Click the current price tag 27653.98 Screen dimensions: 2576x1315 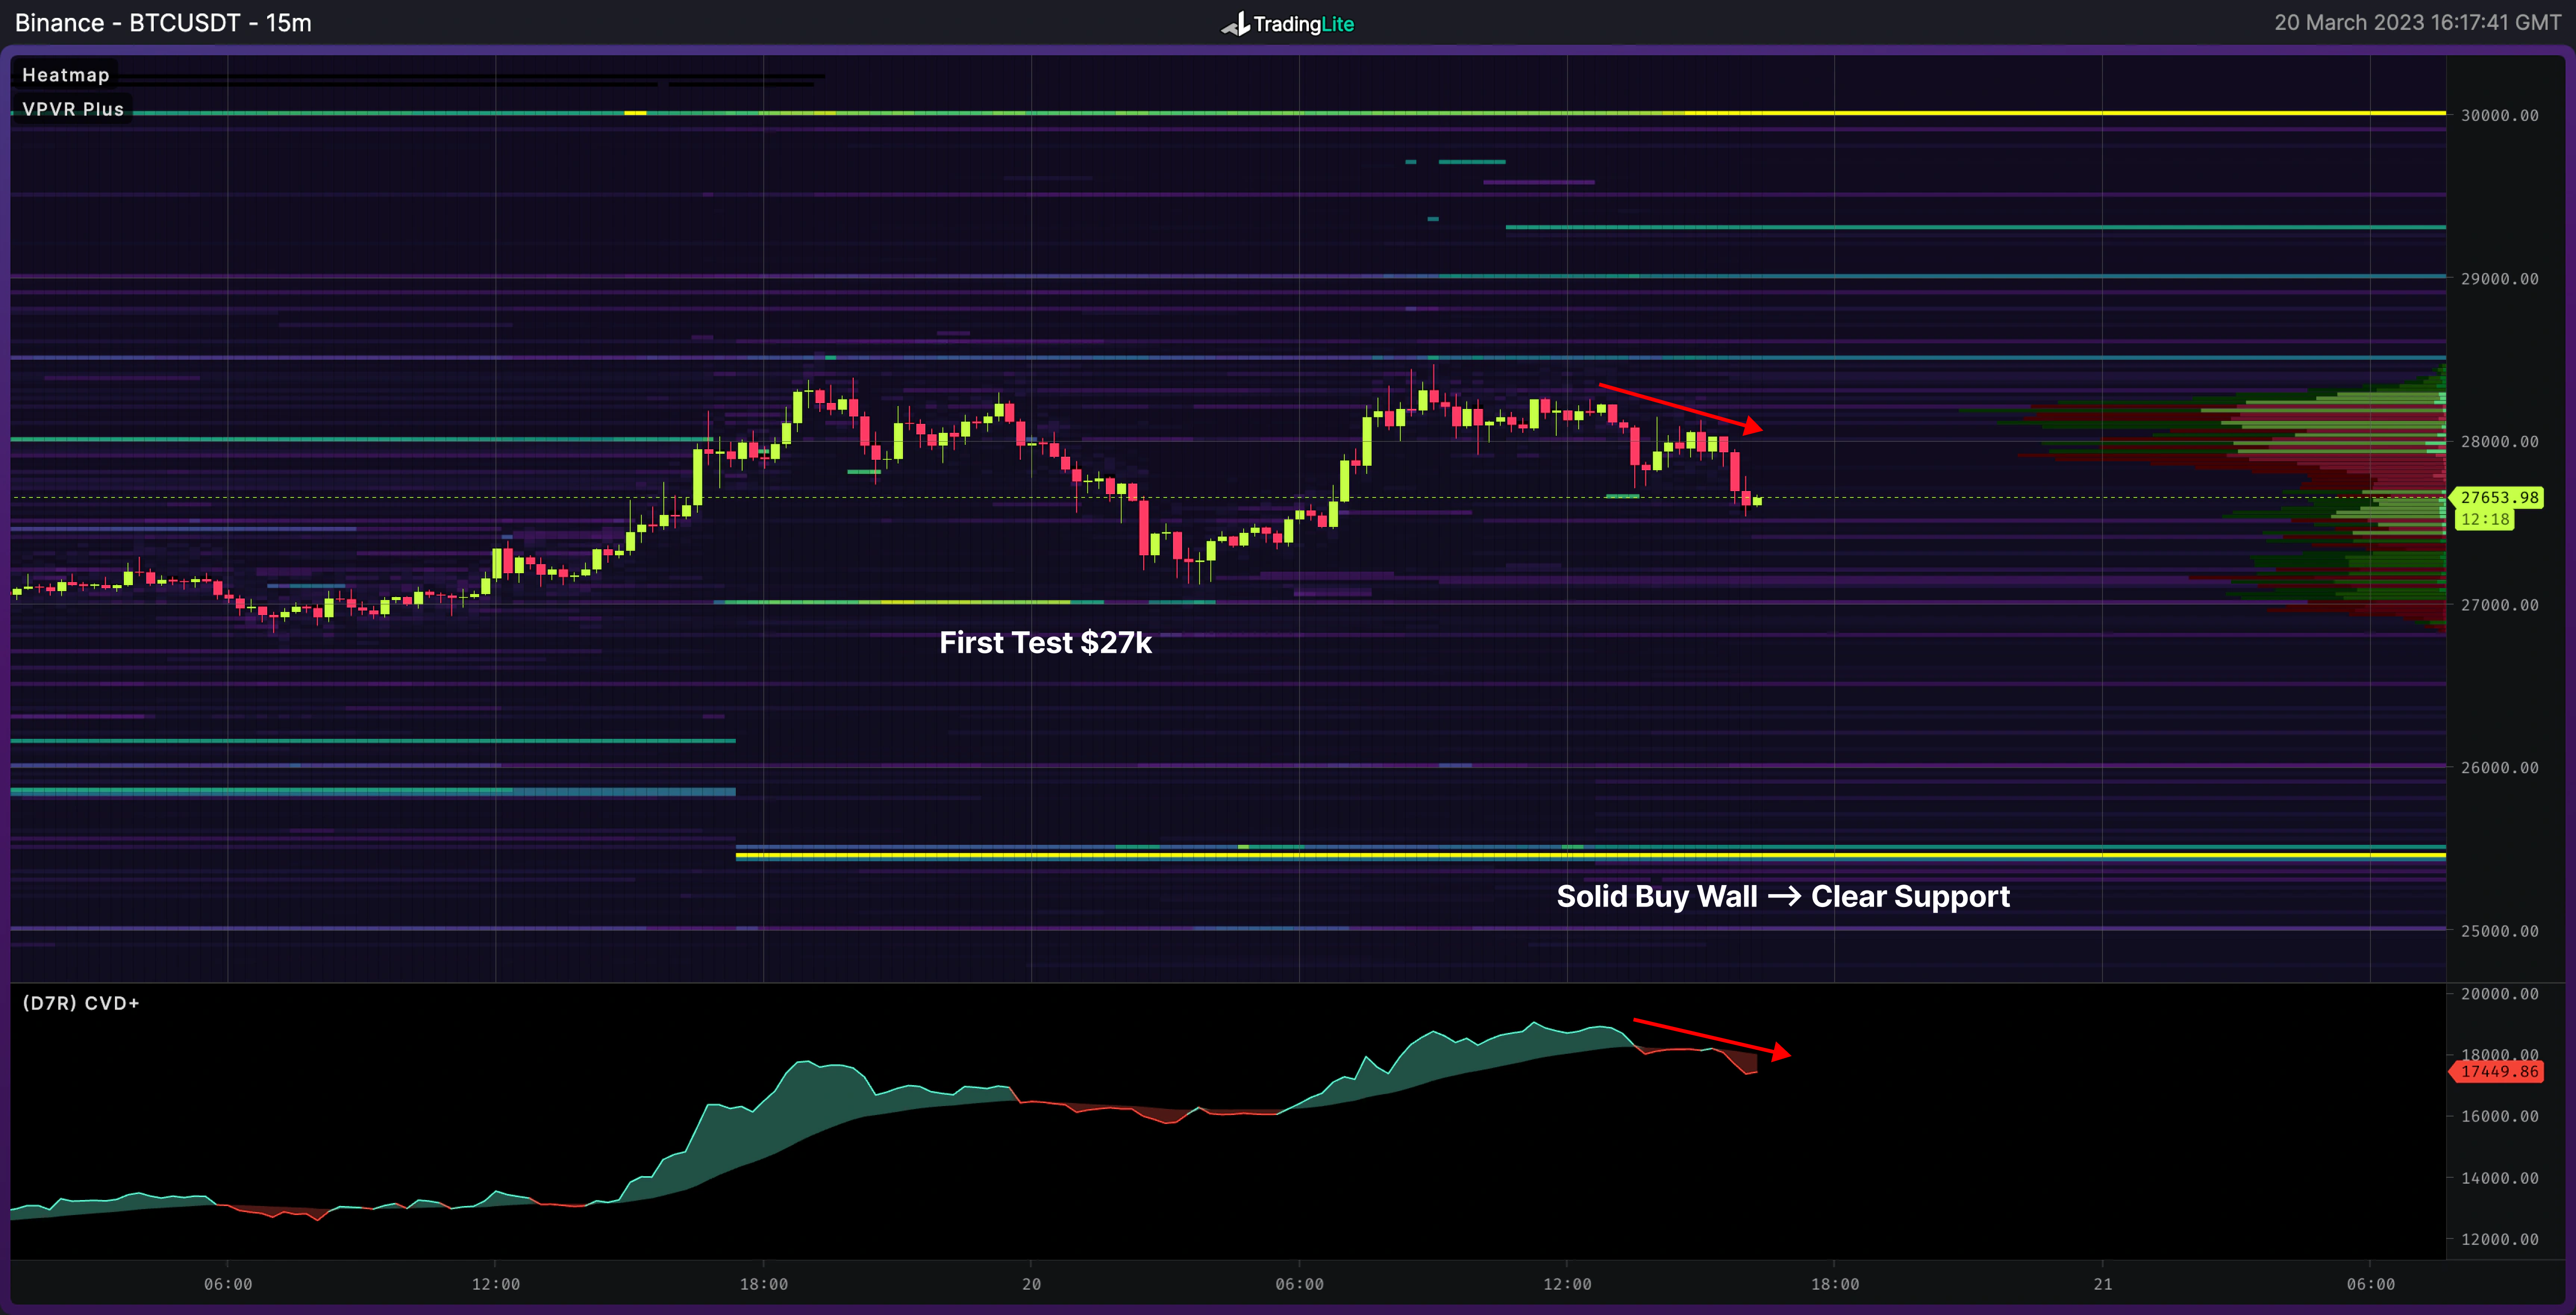pos(2498,497)
